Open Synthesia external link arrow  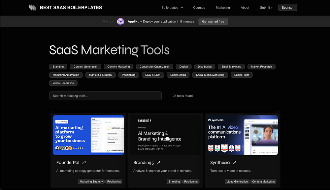click(234, 162)
